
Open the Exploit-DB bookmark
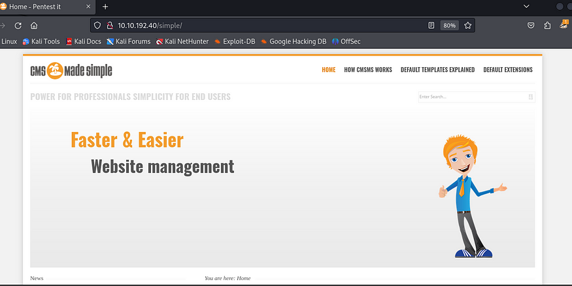point(235,42)
